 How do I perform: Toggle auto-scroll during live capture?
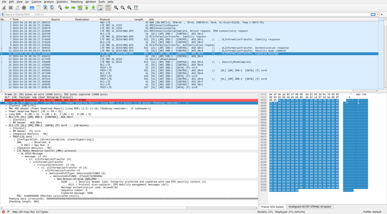click(100, 8)
